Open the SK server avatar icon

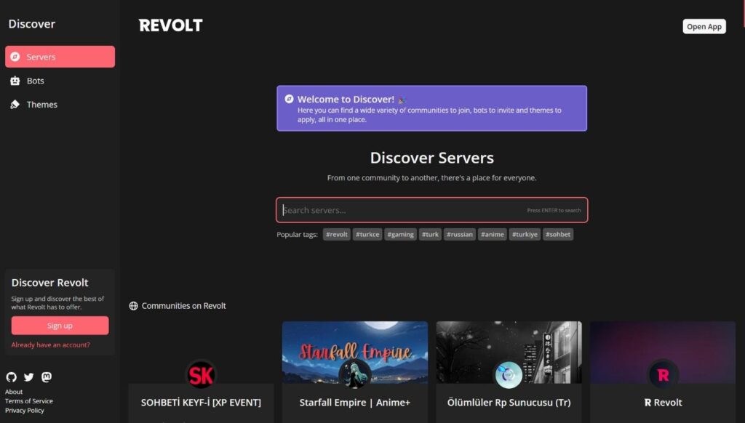201,375
